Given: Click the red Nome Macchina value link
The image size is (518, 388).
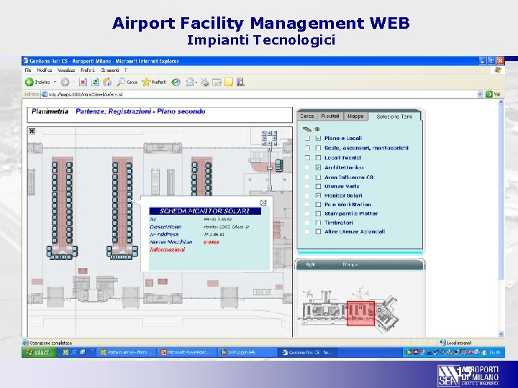Looking at the screenshot, I should tap(212, 242).
